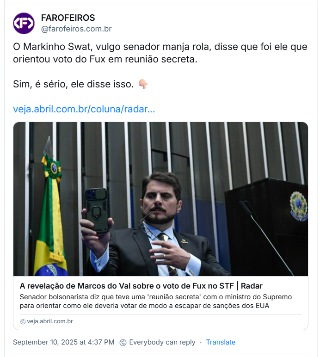Click the September 10, 2025 timestamp

pos(63,342)
